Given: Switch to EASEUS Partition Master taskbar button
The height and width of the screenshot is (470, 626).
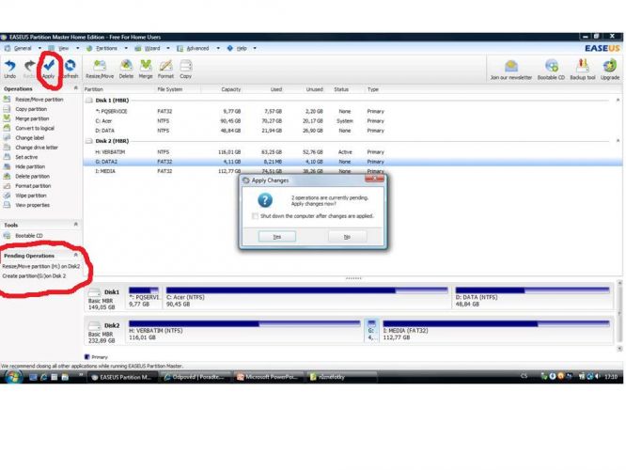Looking at the screenshot, I should [x=122, y=377].
